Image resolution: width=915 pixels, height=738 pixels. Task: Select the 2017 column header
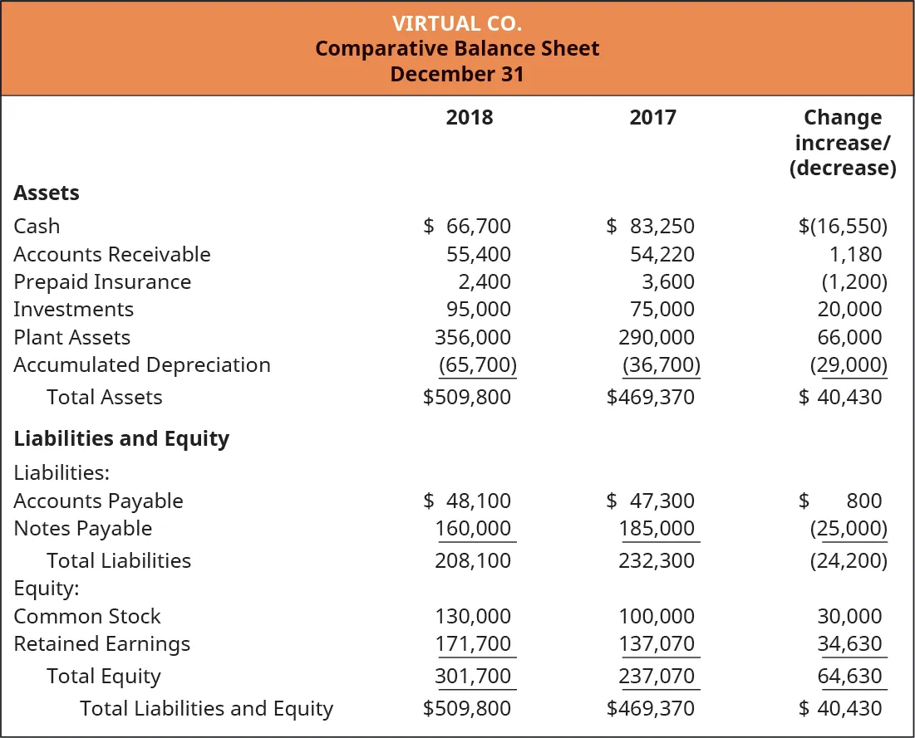[x=654, y=117]
